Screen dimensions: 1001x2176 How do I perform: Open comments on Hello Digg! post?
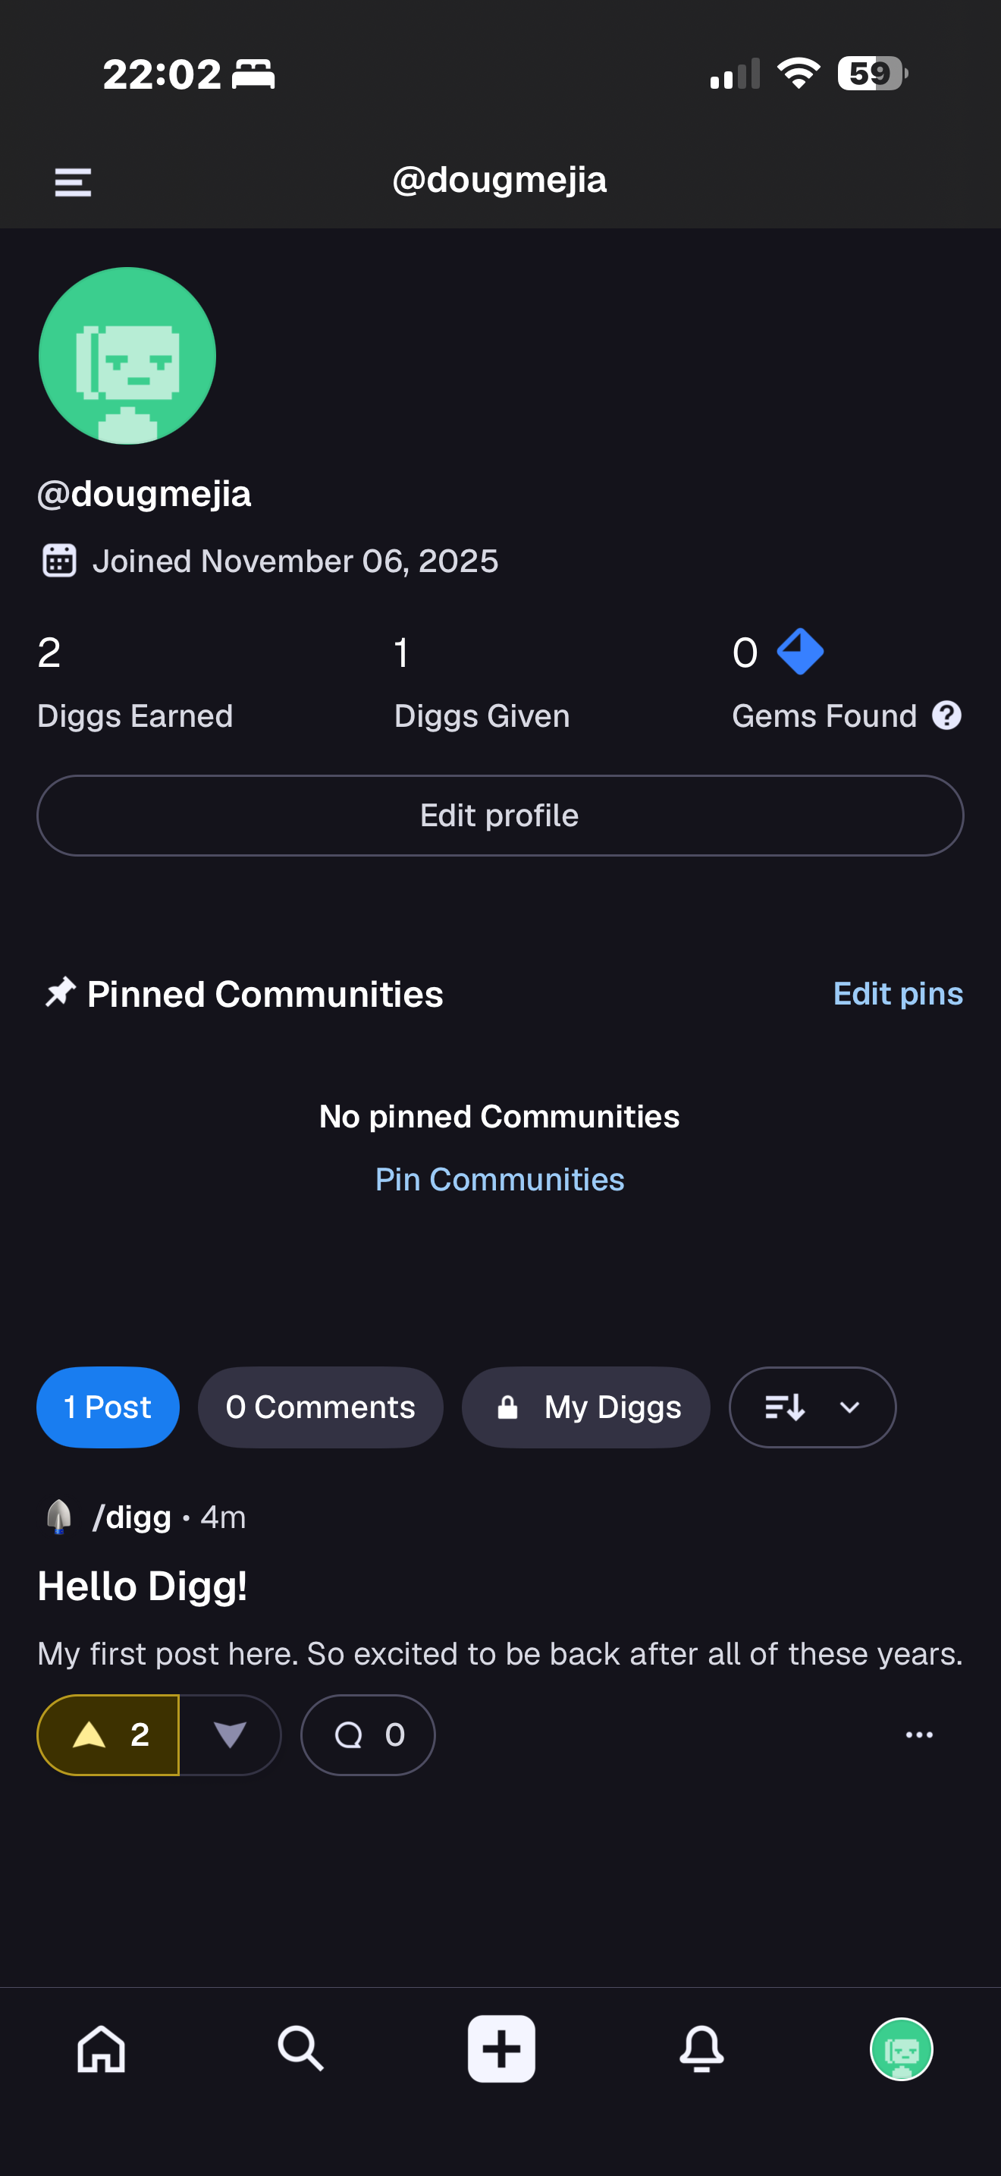(x=368, y=1735)
